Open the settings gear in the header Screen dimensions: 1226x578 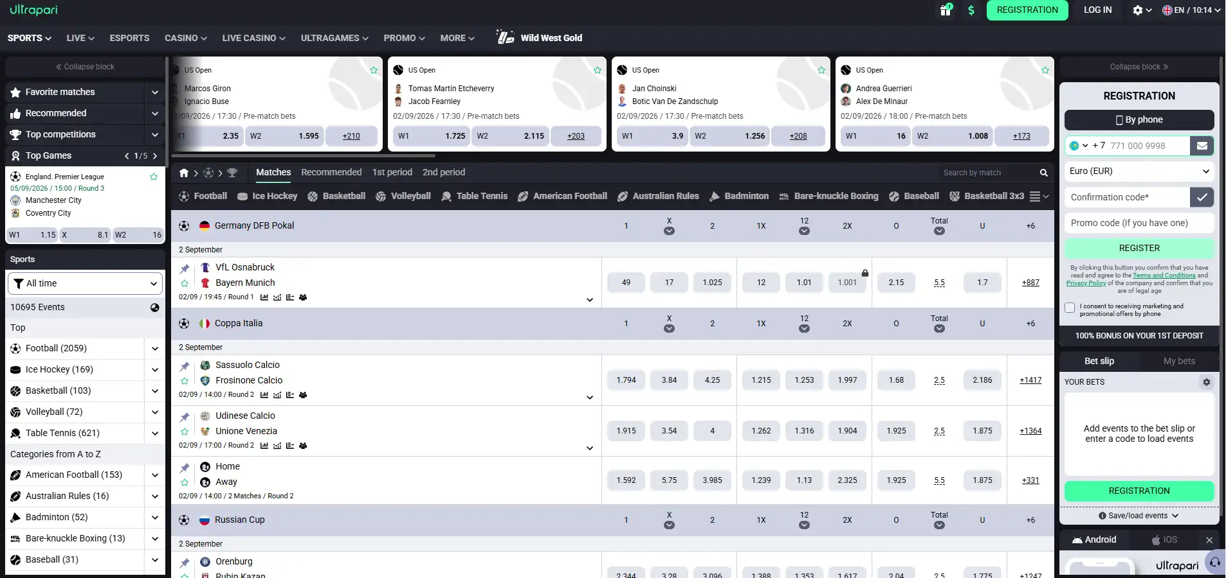[1138, 10]
